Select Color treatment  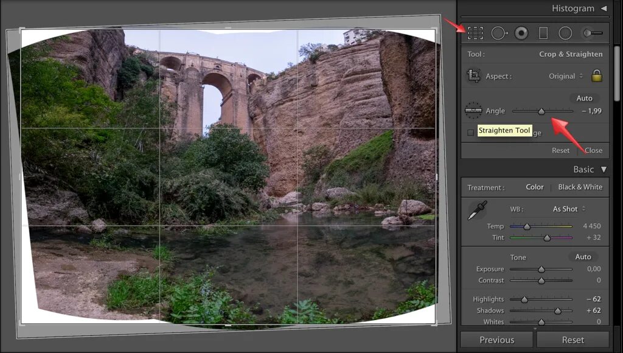534,187
